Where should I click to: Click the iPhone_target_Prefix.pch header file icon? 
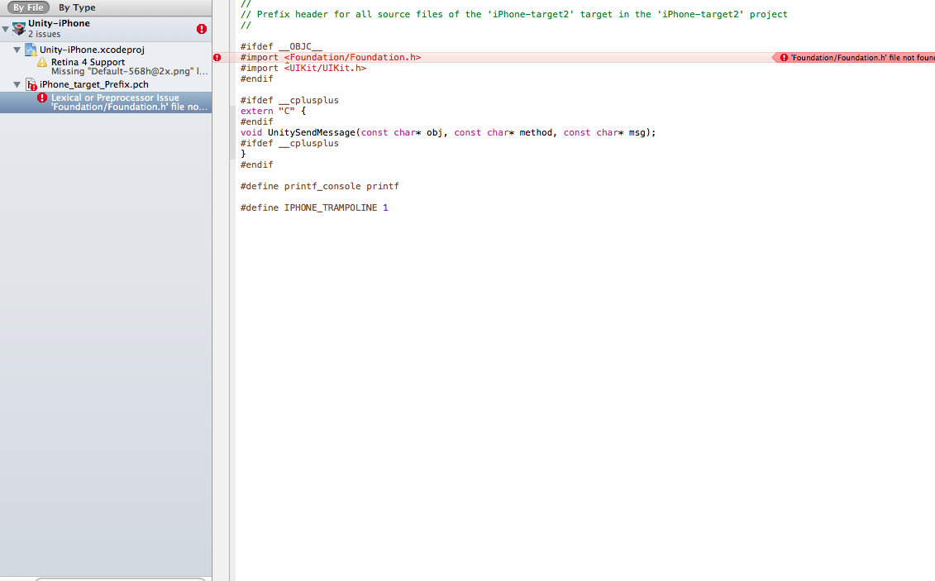tap(31, 84)
